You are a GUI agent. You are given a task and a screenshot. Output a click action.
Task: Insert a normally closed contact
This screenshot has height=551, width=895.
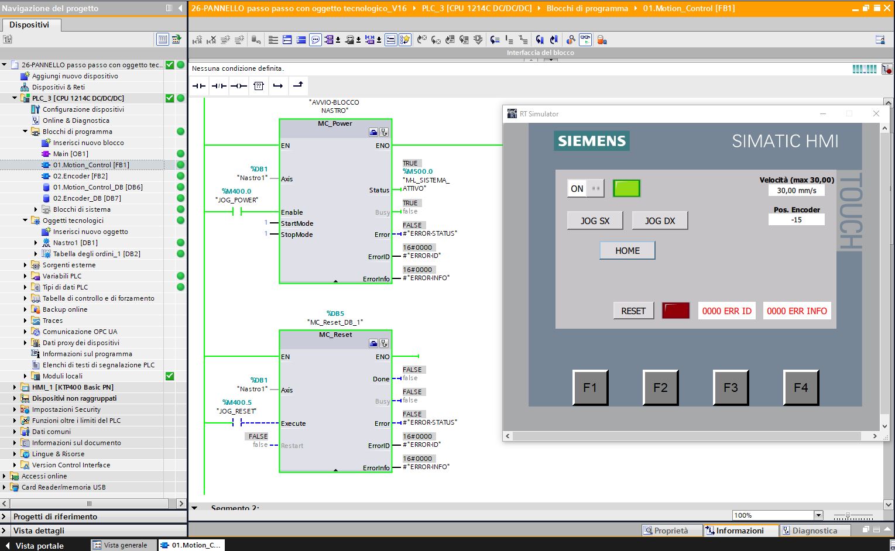coord(218,85)
